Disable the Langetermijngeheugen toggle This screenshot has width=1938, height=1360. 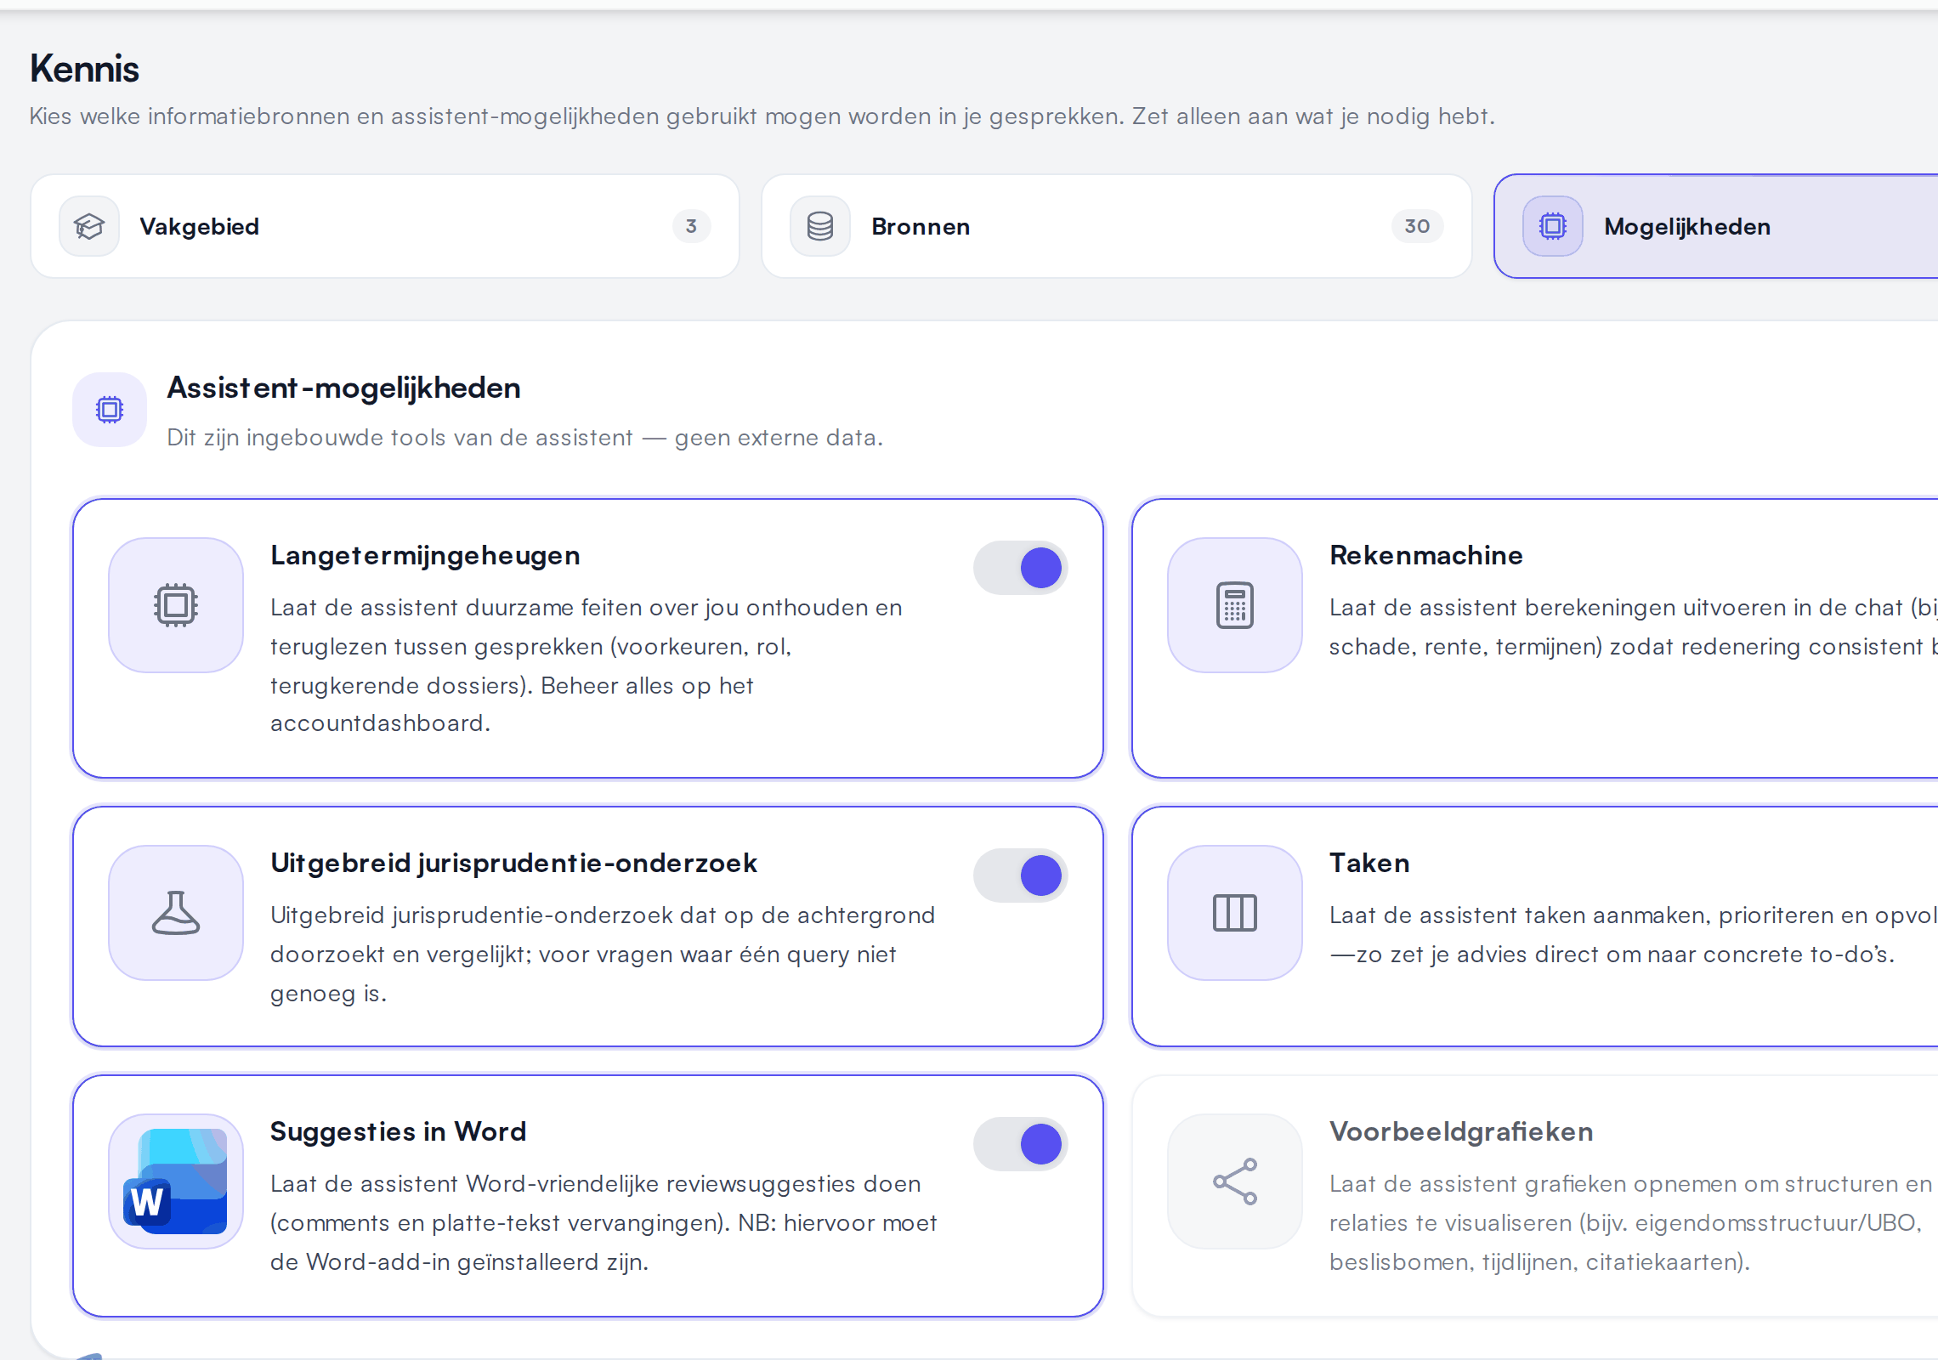pos(1021,568)
